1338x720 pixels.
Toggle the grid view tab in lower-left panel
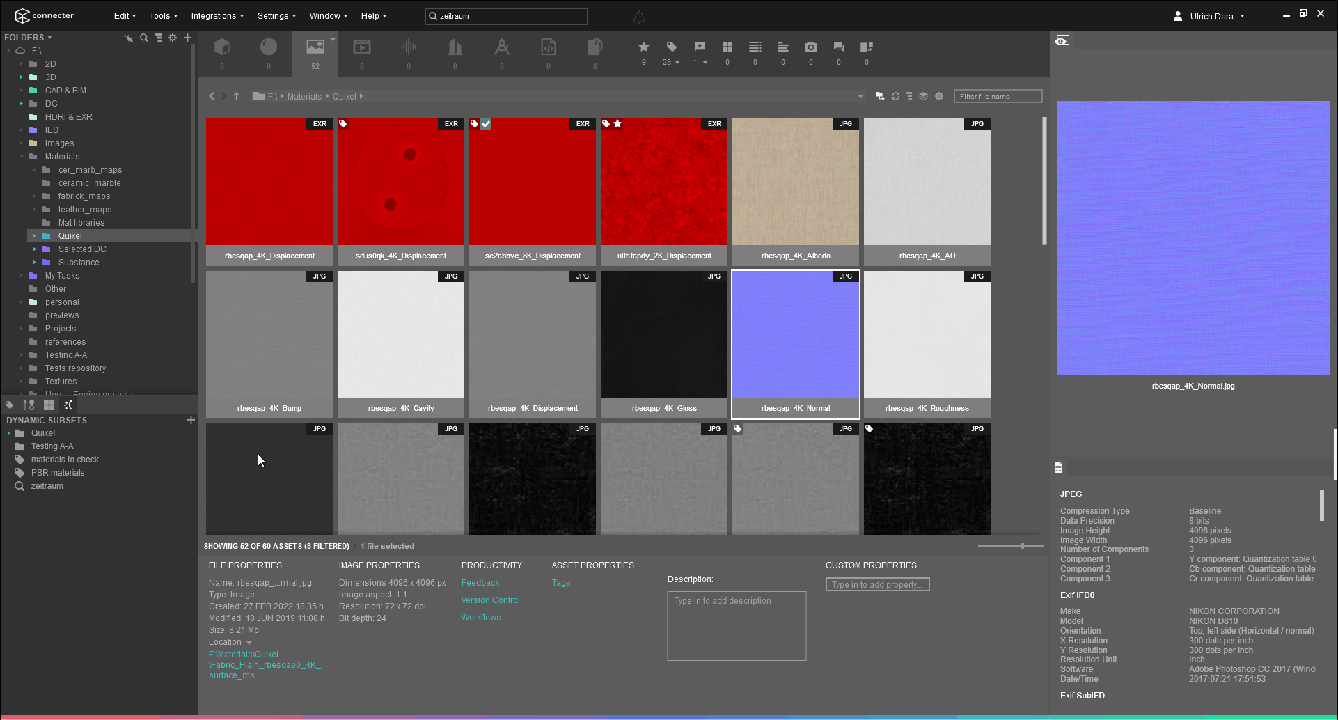[49, 405]
